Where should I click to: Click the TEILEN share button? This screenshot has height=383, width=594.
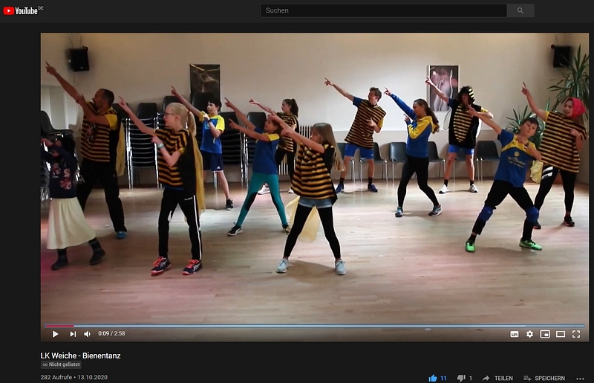pos(497,378)
